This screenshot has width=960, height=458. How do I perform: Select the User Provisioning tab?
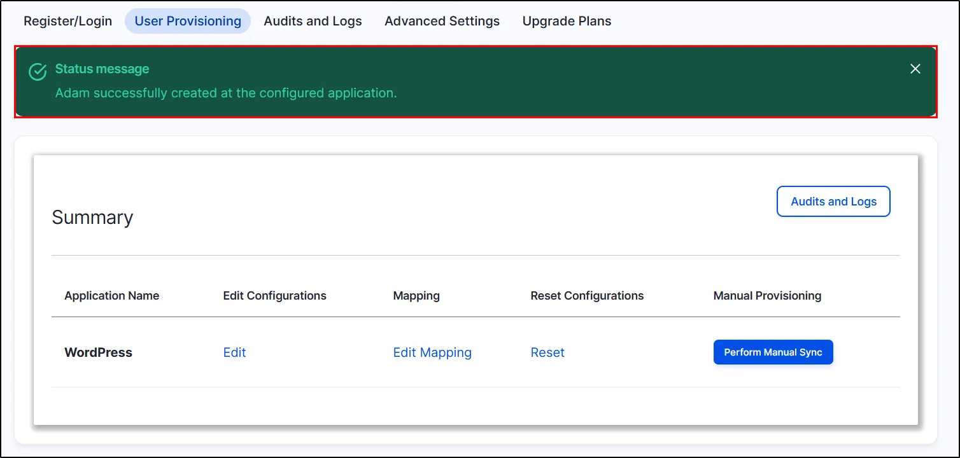[188, 21]
